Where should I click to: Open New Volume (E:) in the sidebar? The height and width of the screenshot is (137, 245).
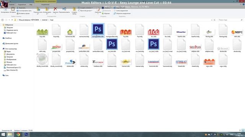tap(11, 70)
